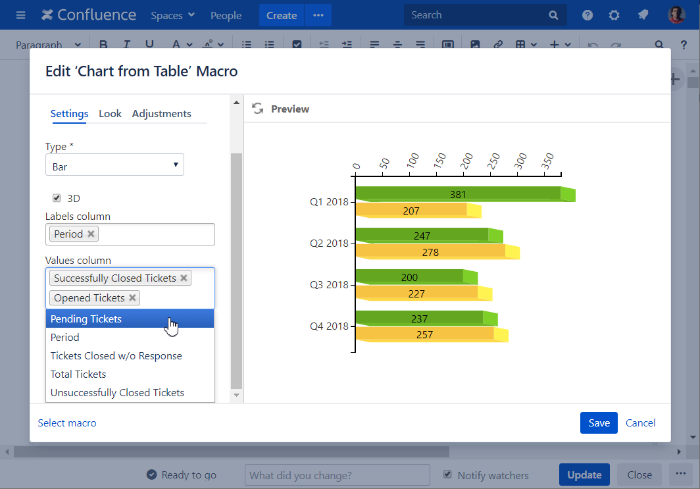Click the Save button
Screen dimensions: 700x489
pyautogui.click(x=598, y=423)
